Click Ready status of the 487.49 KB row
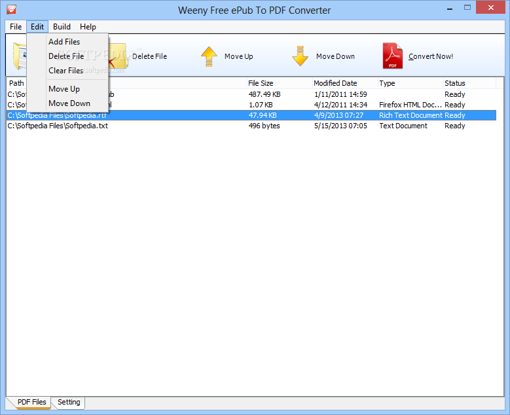This screenshot has height=415, width=510. pos(455,94)
